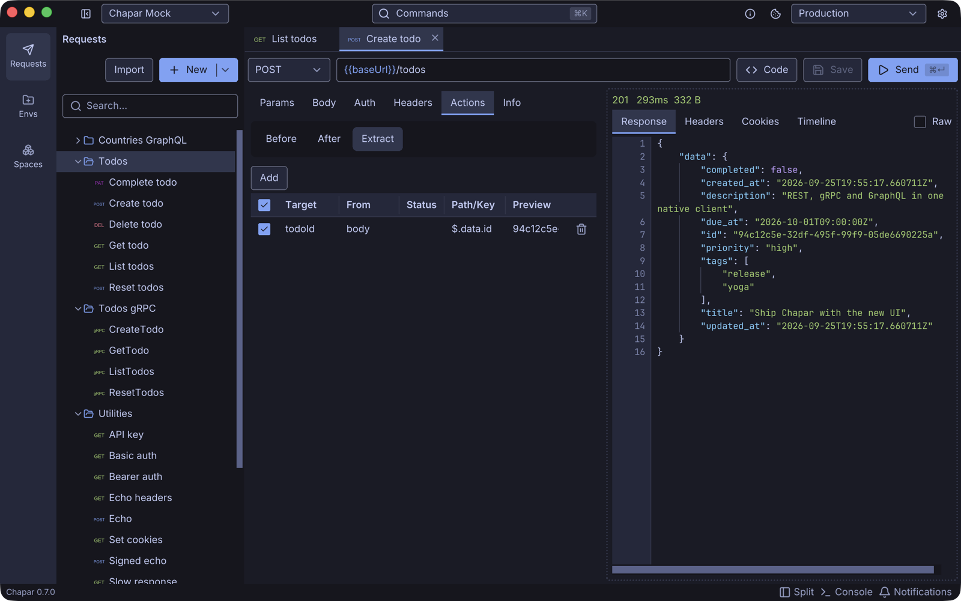Collapse the Todos folder chevron
The image size is (961, 601).
pyautogui.click(x=77, y=161)
